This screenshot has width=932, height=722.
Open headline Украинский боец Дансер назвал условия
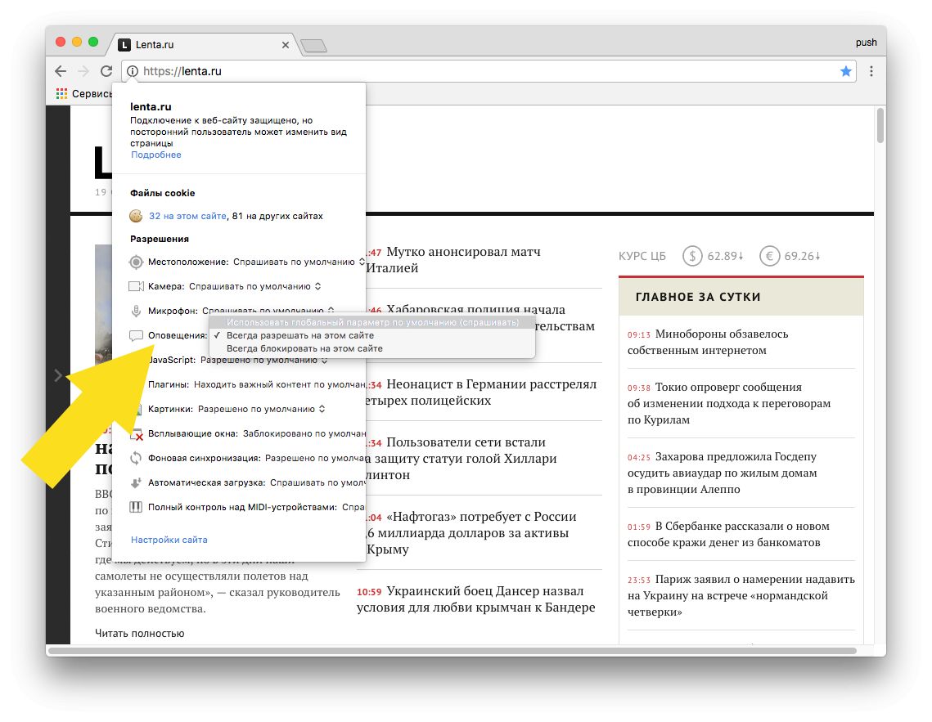coord(475,599)
